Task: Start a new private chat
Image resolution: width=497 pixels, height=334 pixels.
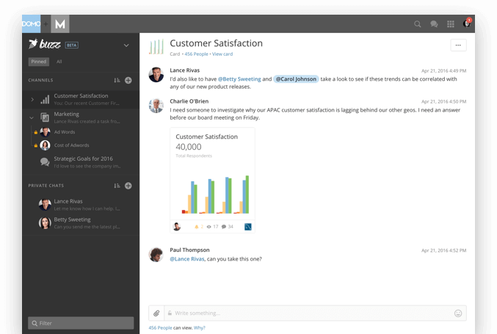Action: click(x=128, y=186)
